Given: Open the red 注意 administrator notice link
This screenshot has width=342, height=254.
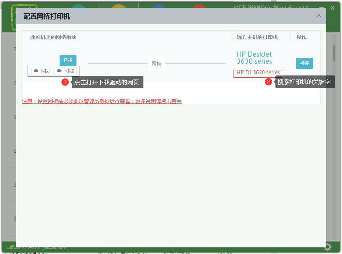Looking at the screenshot, I should tap(101, 101).
